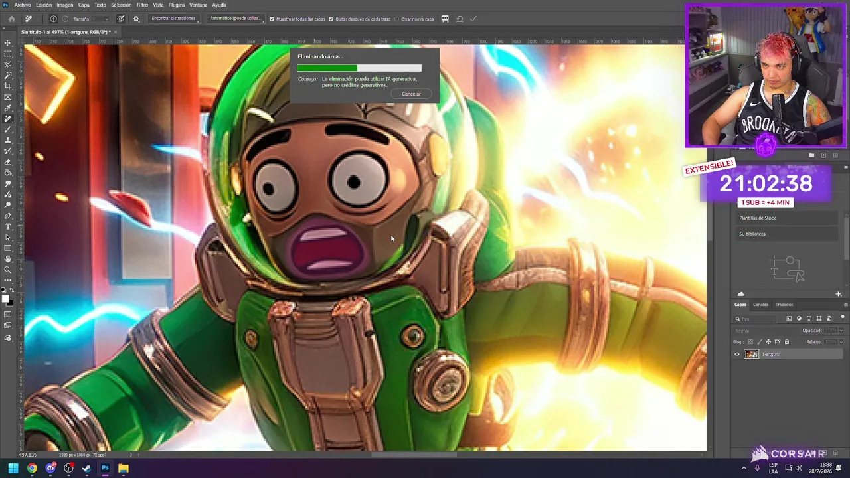Image resolution: width=850 pixels, height=478 pixels.
Task: Open File Explorer from the taskbar
Action: [124, 468]
